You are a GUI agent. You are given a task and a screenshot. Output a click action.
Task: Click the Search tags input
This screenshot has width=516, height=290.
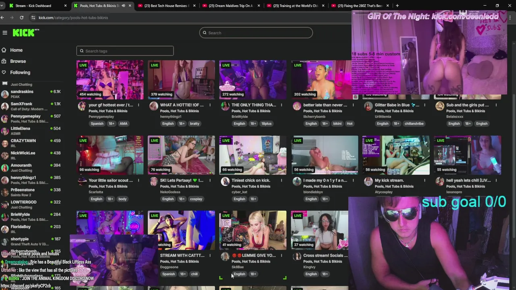click(125, 51)
